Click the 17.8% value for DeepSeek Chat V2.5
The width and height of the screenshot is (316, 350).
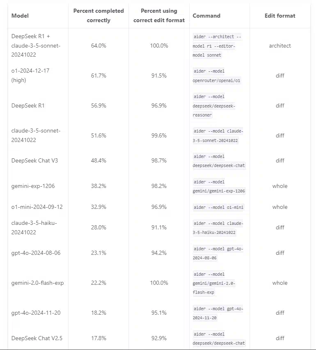pos(98,338)
